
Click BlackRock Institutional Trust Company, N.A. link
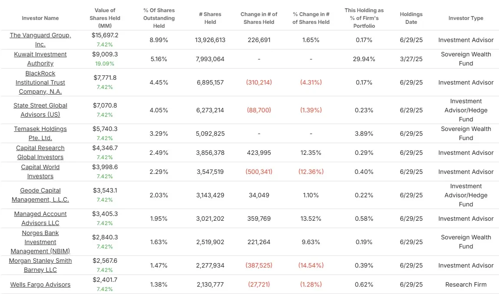tap(40, 82)
